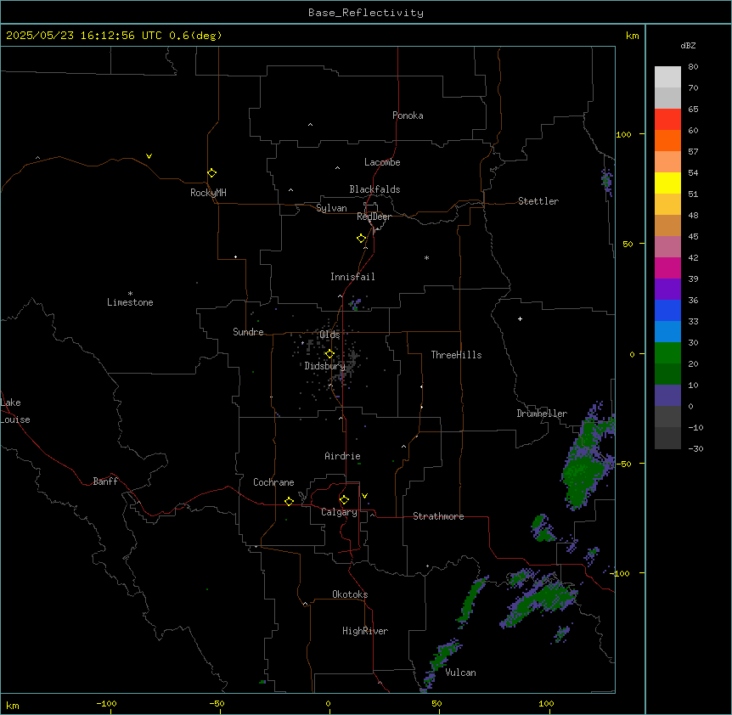Screen dimensions: 732x715
Task: Click the Blackfalds label
Action: (x=374, y=189)
